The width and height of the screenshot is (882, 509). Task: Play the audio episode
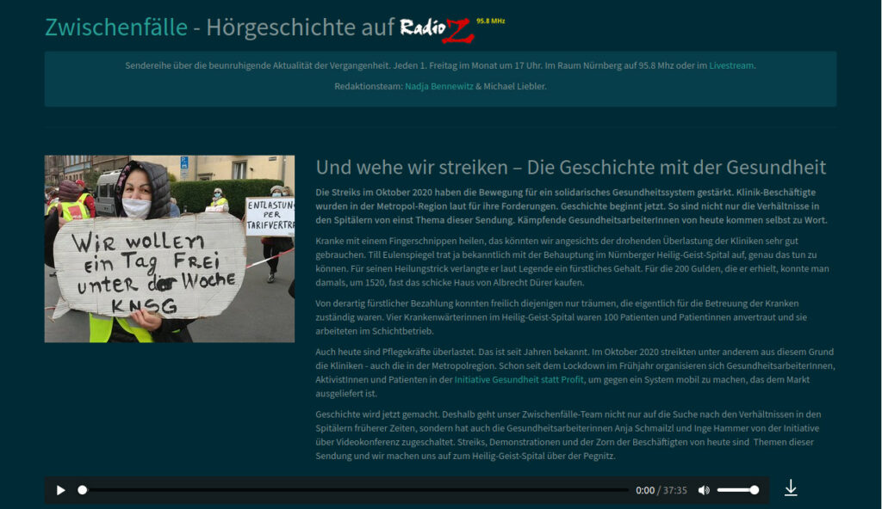point(61,490)
